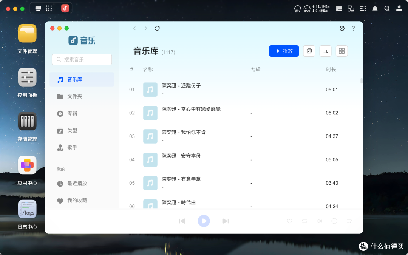Click the 03:43 duration of track 05
The width and height of the screenshot is (408, 255).
pos(332,183)
